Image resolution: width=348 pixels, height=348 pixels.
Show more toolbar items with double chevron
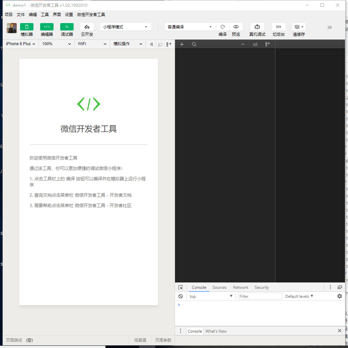click(x=330, y=27)
